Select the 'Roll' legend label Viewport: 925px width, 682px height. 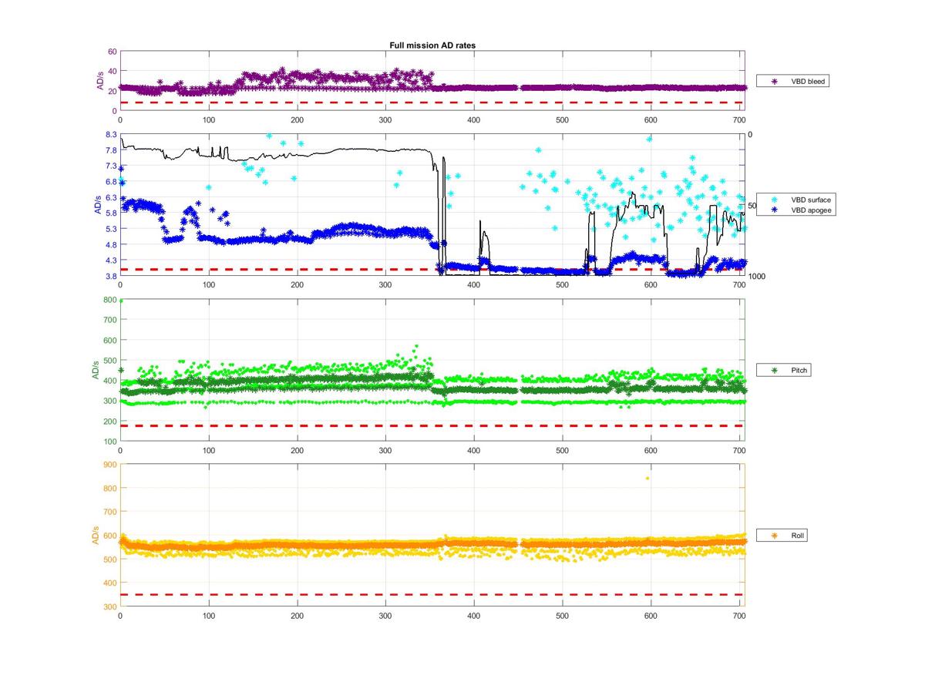pos(797,535)
